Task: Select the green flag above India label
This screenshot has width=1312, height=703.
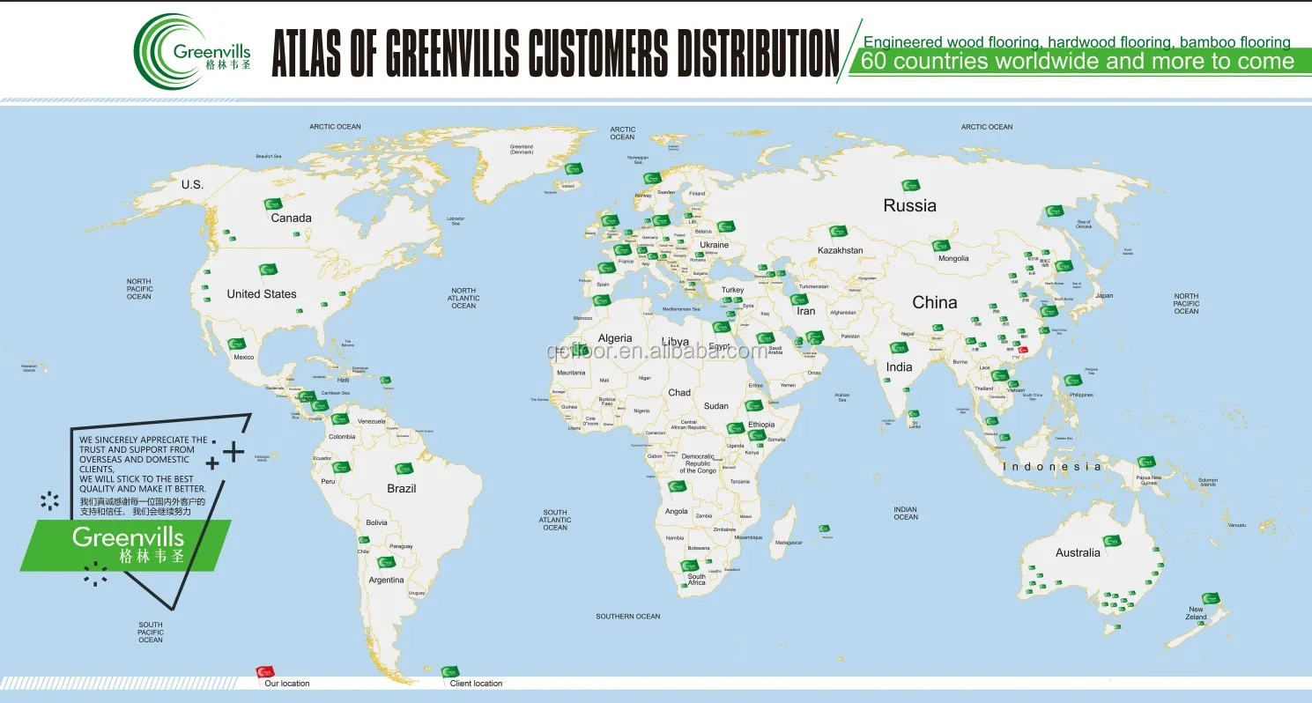Action: tap(899, 348)
